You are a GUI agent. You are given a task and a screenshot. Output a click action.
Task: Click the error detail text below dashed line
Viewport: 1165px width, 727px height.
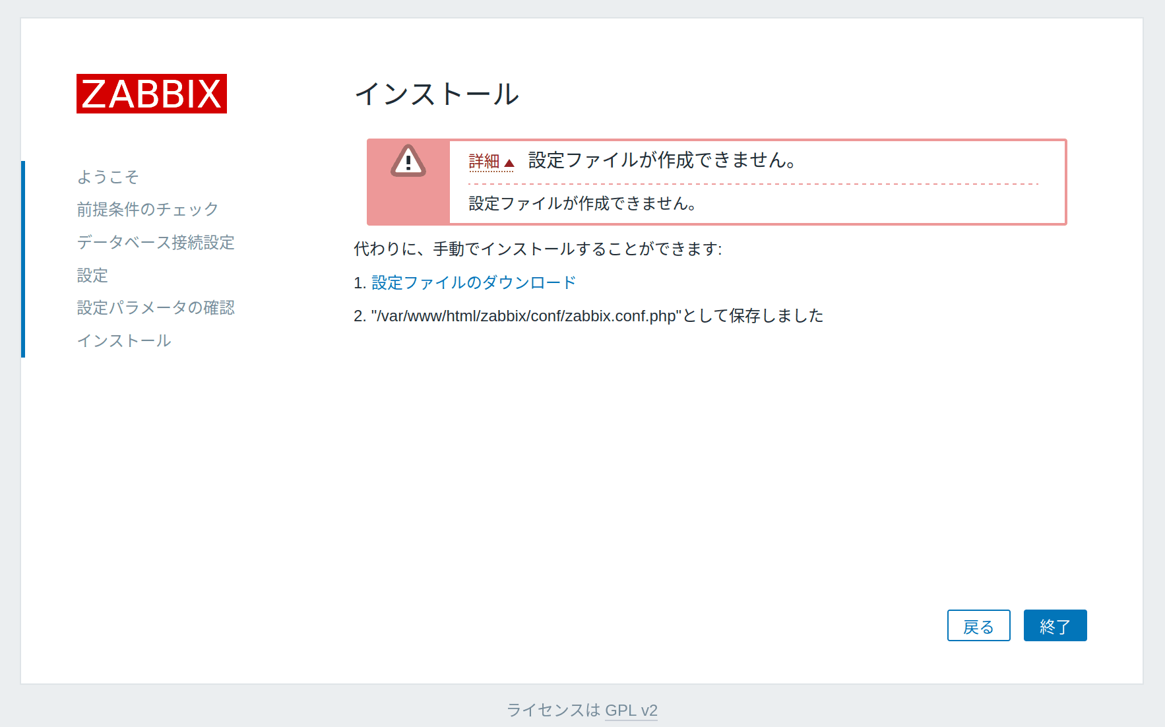pyautogui.click(x=582, y=204)
